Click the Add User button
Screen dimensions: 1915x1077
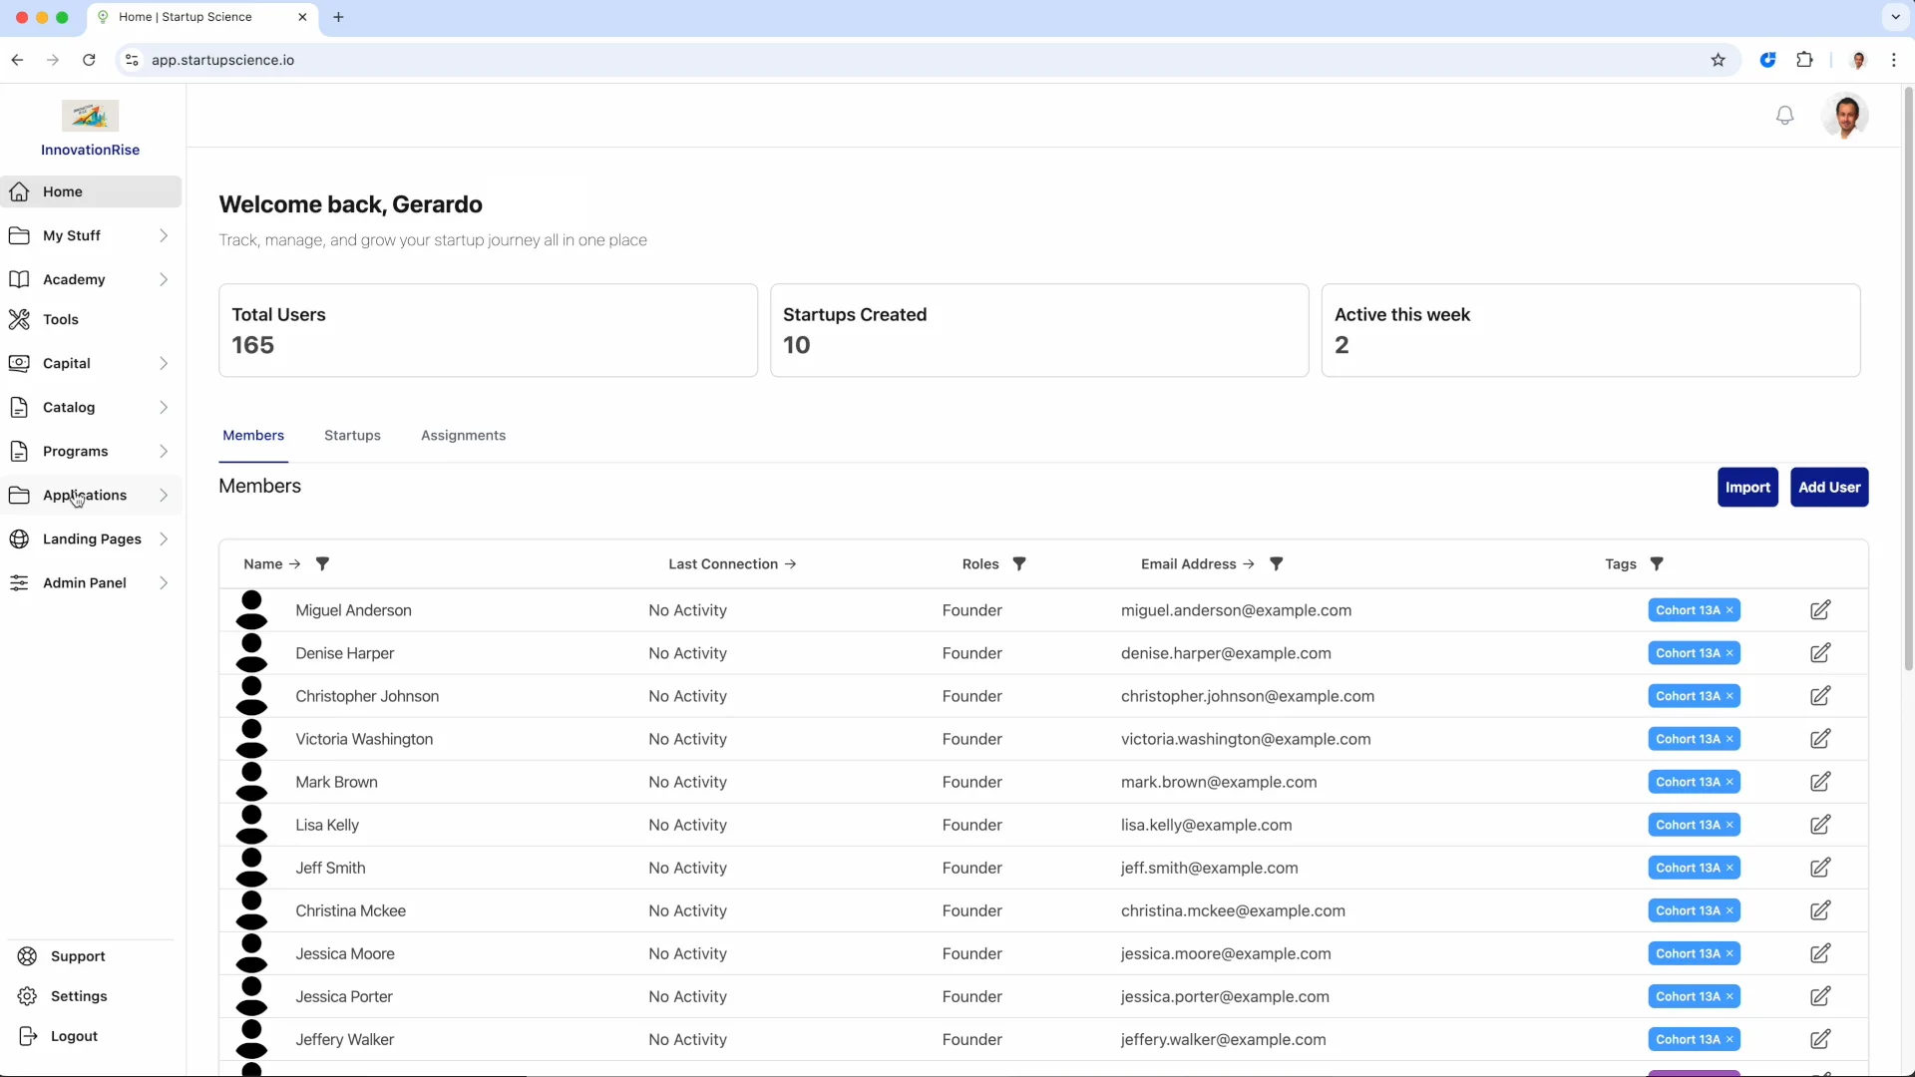point(1829,488)
